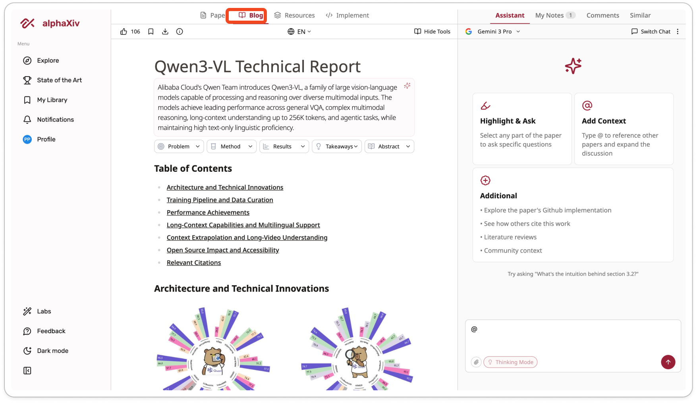Expand the Results dropdown

click(284, 146)
